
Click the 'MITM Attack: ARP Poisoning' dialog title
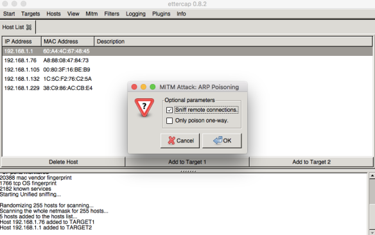[199, 87]
